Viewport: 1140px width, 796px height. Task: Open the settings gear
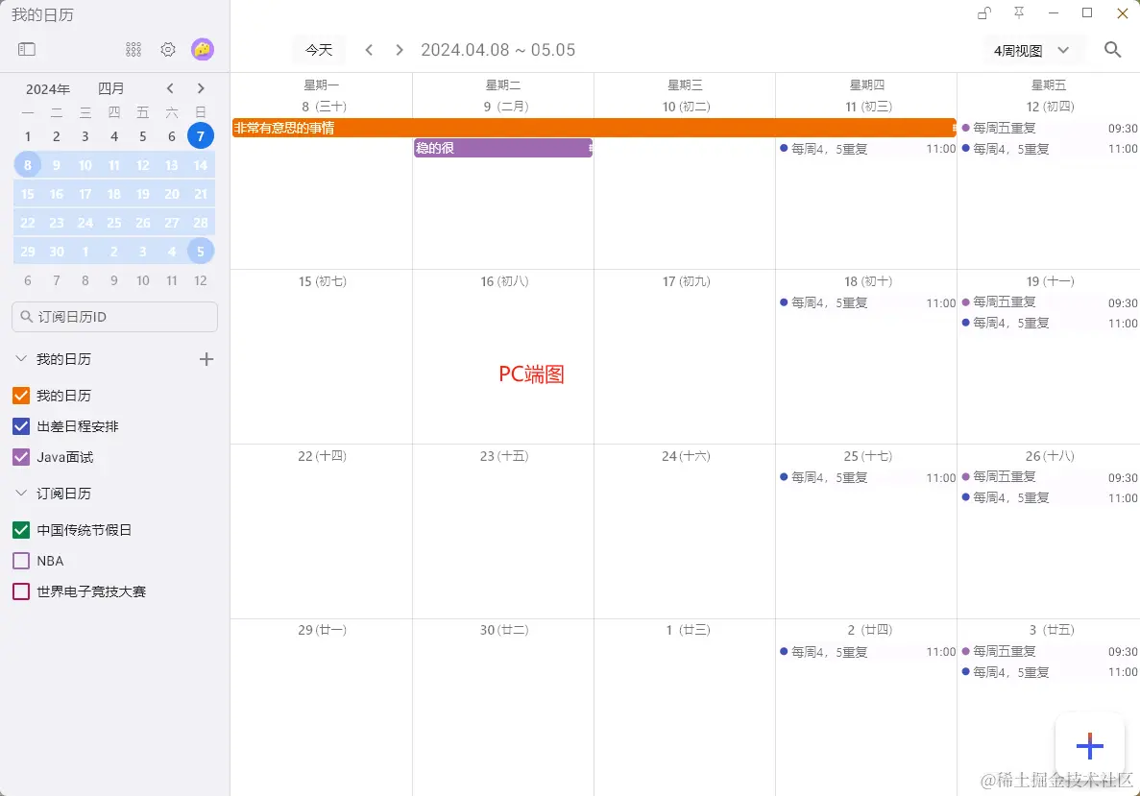click(x=167, y=49)
